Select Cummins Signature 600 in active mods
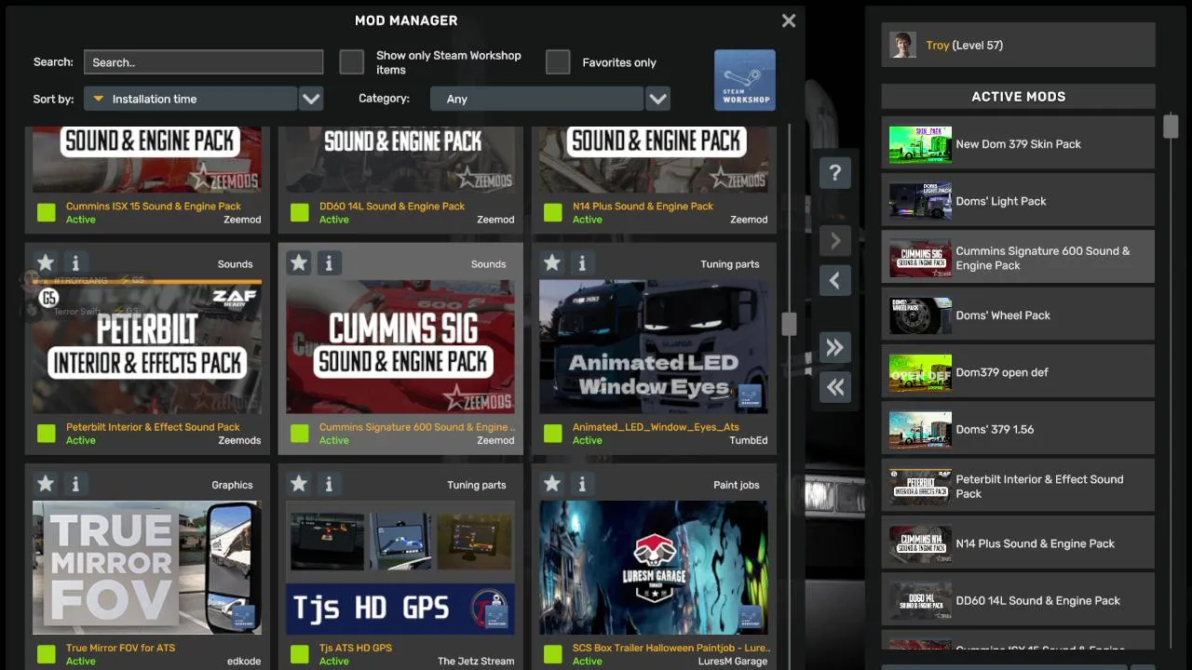This screenshot has height=670, width=1192. [1018, 258]
